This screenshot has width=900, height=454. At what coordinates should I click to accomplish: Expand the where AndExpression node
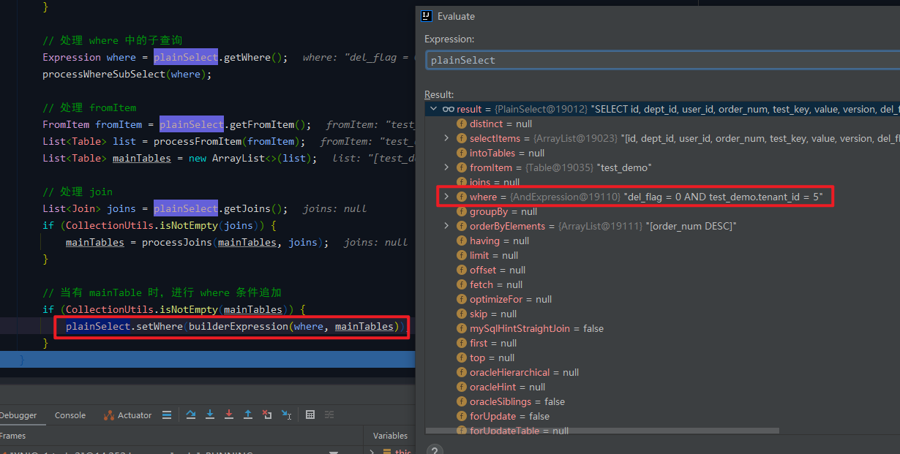(446, 197)
